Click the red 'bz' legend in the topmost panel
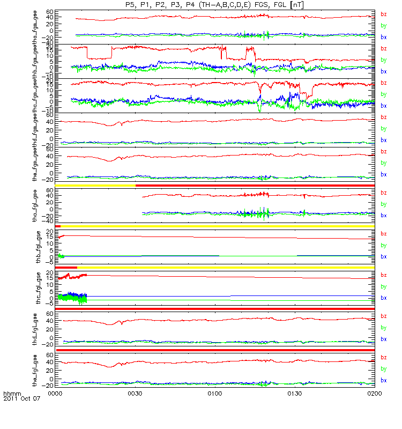This screenshot has width=402, height=429. point(384,14)
